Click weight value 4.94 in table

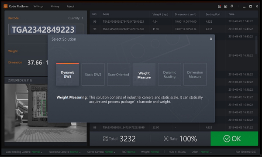click(x=155, y=21)
